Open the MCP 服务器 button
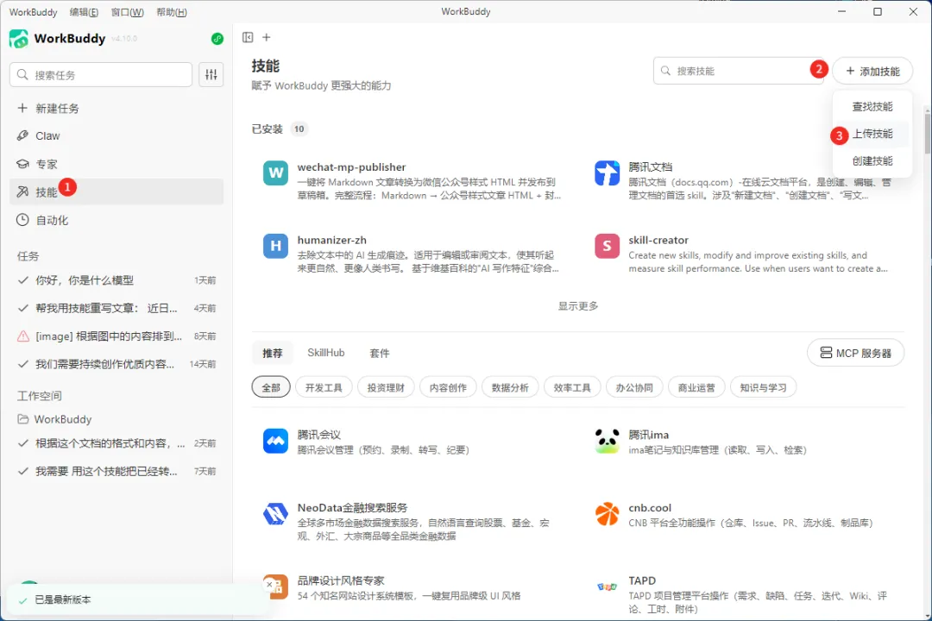The height and width of the screenshot is (621, 932). (x=856, y=353)
